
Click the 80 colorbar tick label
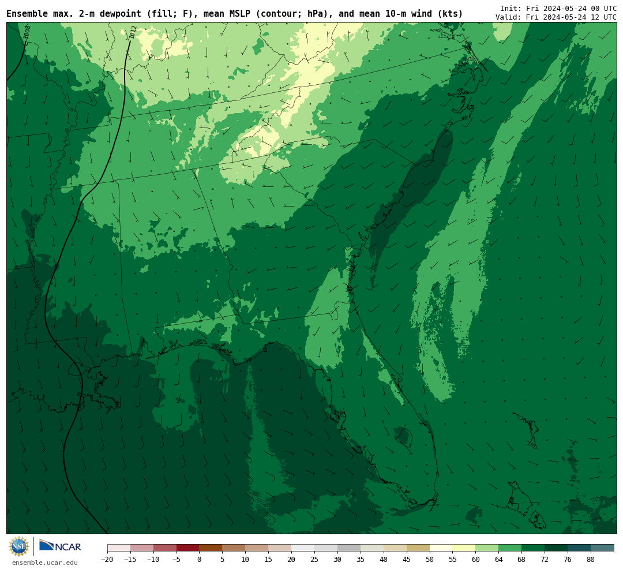point(591,560)
